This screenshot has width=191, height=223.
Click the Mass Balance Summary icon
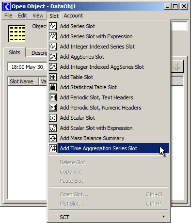coord(53,138)
